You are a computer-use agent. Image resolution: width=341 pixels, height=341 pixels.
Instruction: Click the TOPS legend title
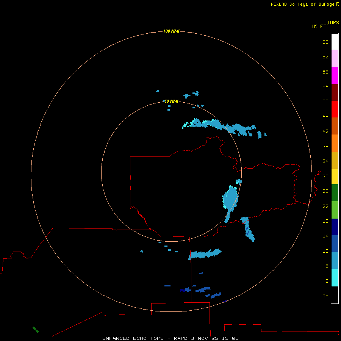[x=333, y=22]
